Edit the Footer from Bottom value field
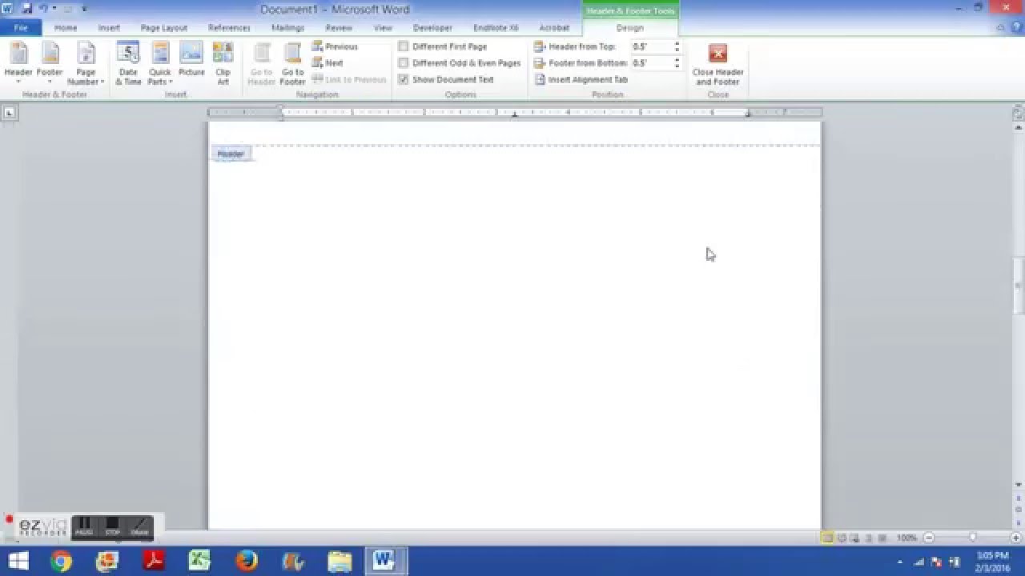The height and width of the screenshot is (576, 1025). click(652, 62)
